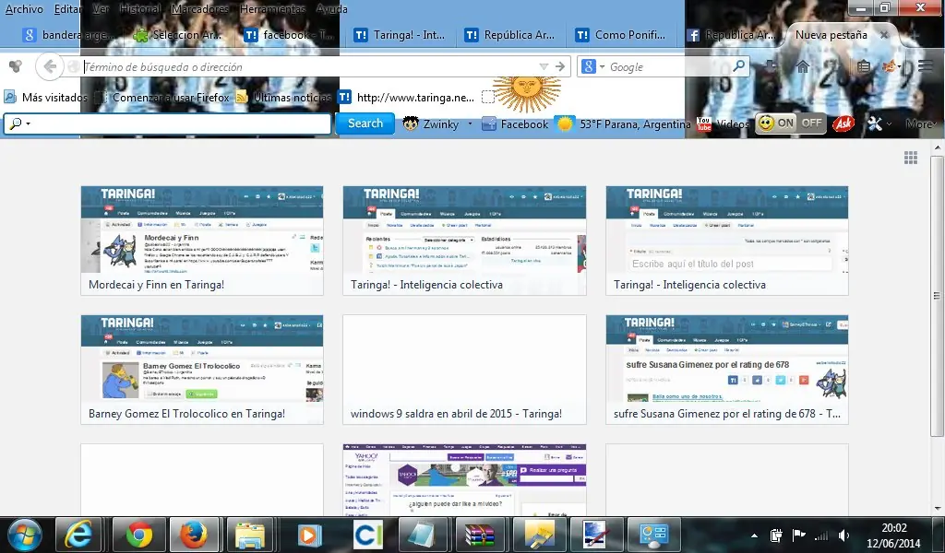The height and width of the screenshot is (553, 945).
Task: Click the magnifier in the Google search box
Action: (x=738, y=66)
